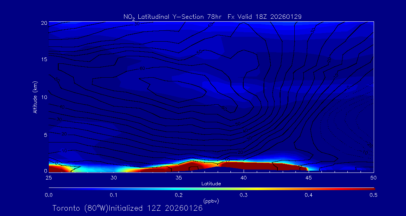The width and height of the screenshot is (406, 216).
Task: Click the 25 latitude tick label
Action: pyautogui.click(x=49, y=177)
